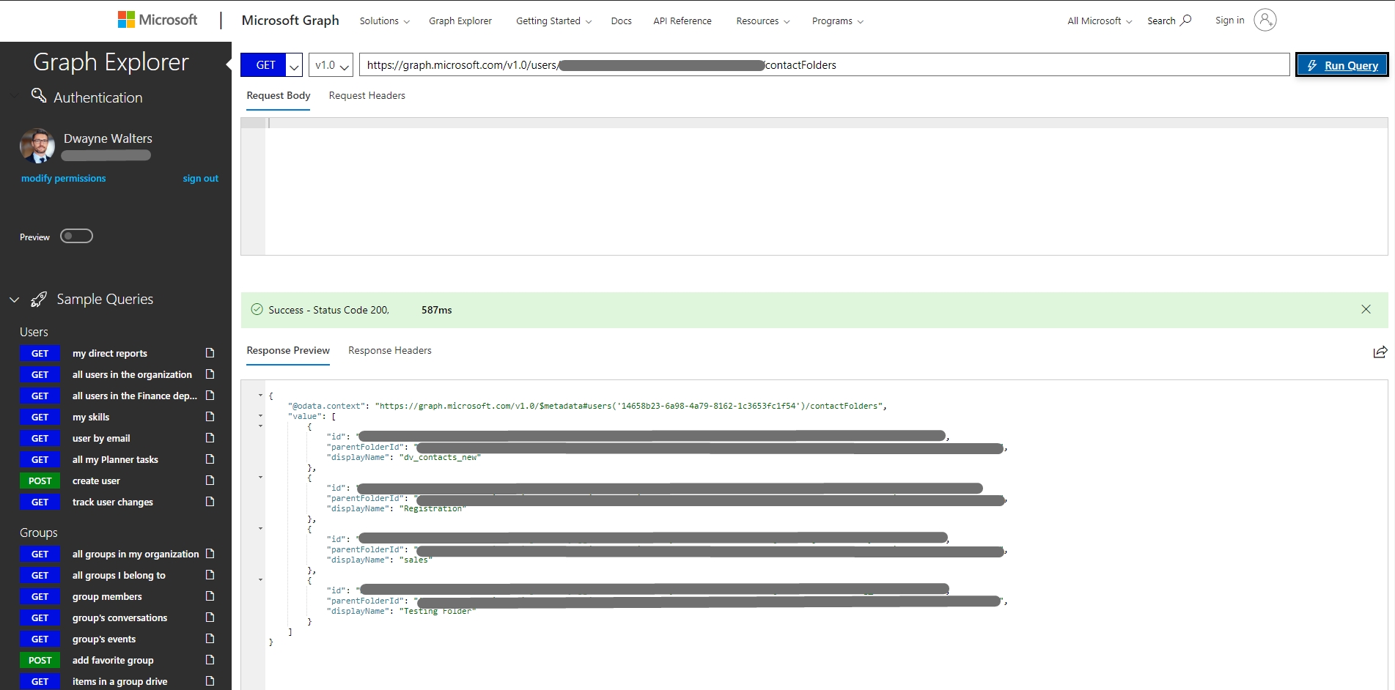Screen dimensions: 1395x690
Task: Open the user account avatar icon
Action: pyautogui.click(x=1265, y=20)
